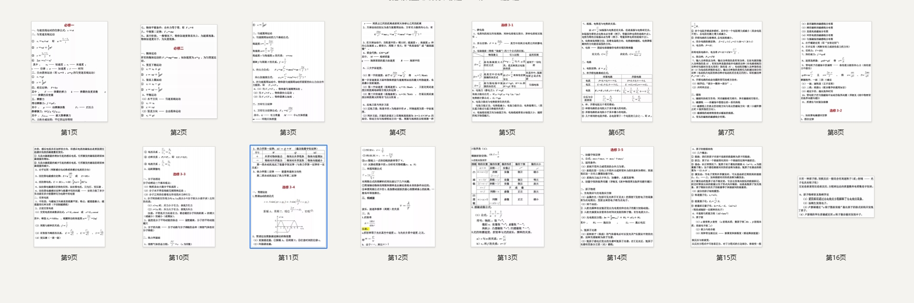This screenshot has width=914, height=303.
Task: Click the 第2页 page label
Action: pyautogui.click(x=178, y=133)
